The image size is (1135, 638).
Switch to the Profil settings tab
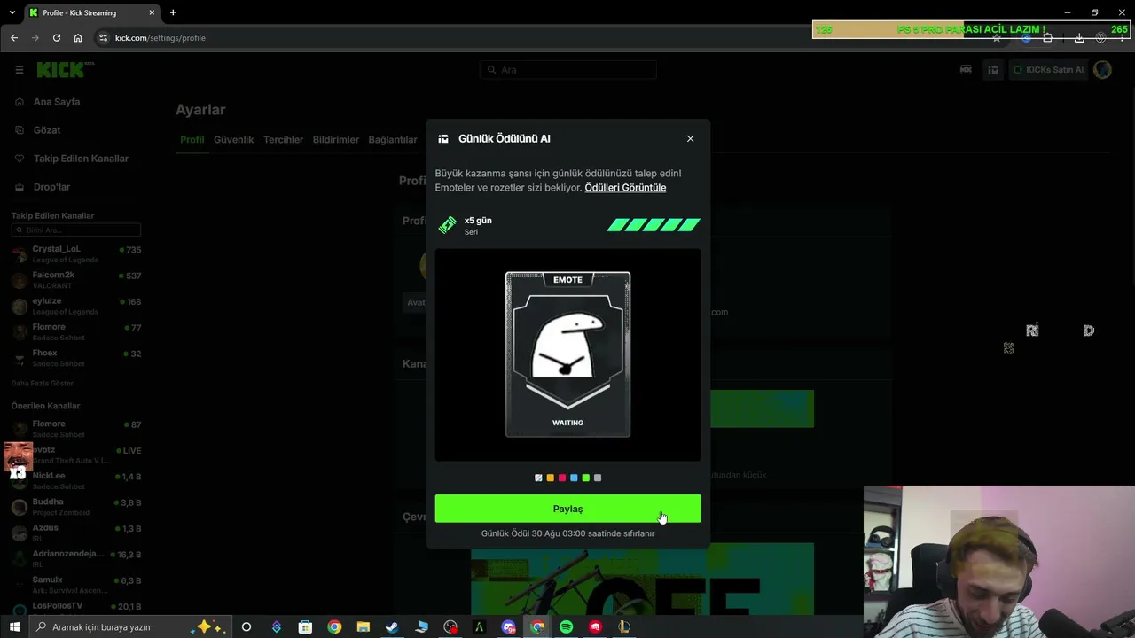coord(192,140)
